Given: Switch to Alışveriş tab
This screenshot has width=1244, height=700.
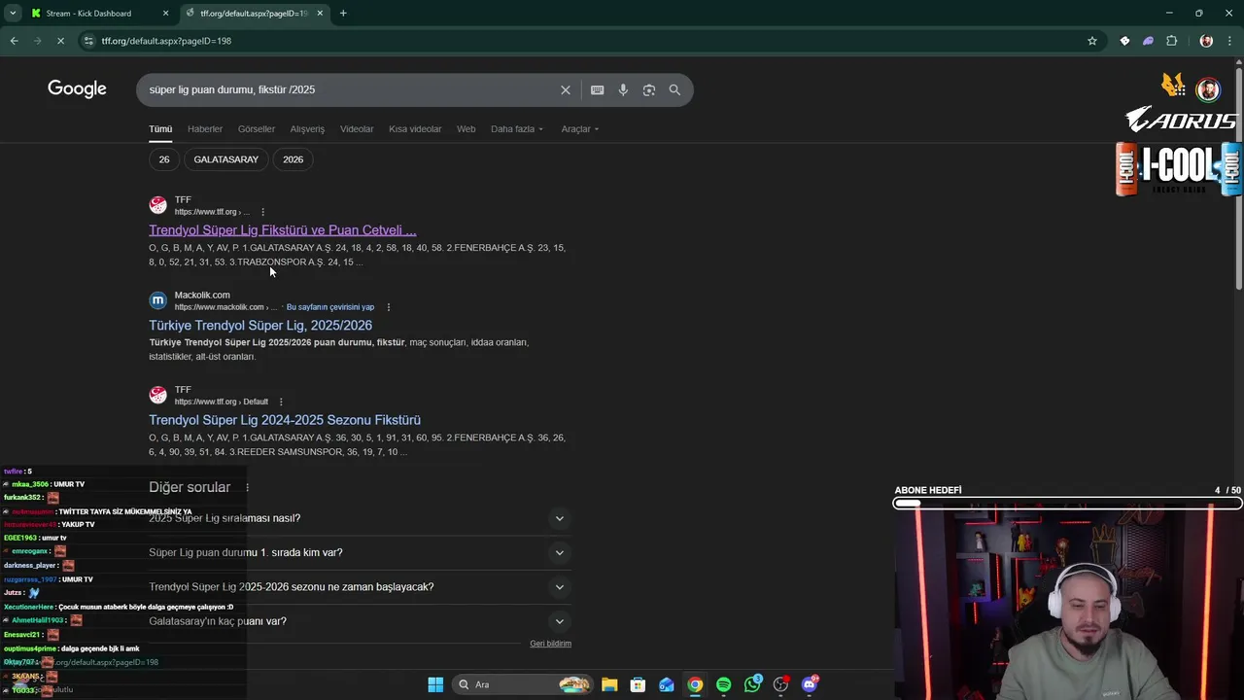Looking at the screenshot, I should (307, 129).
